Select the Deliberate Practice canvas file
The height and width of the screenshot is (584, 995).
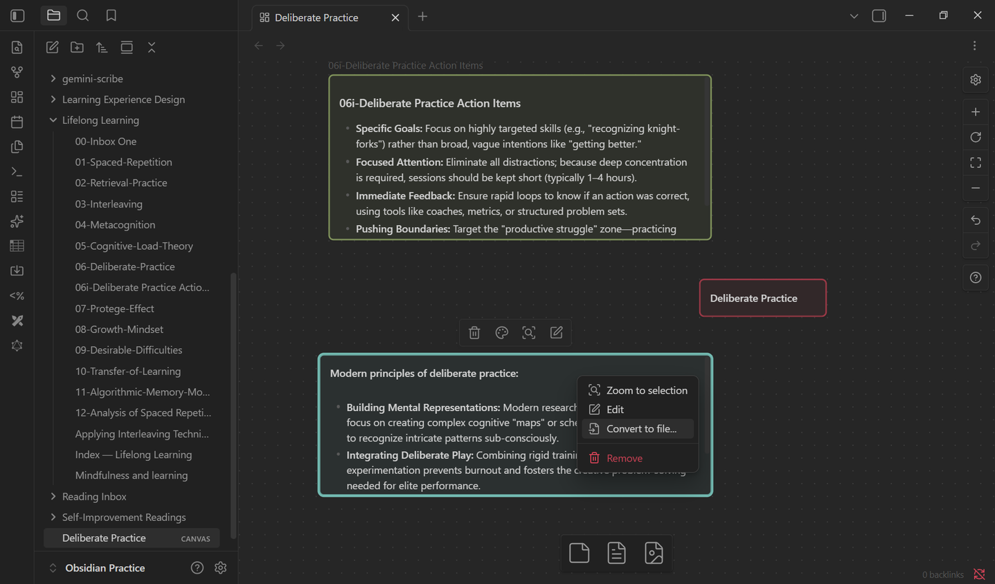pyautogui.click(x=132, y=538)
